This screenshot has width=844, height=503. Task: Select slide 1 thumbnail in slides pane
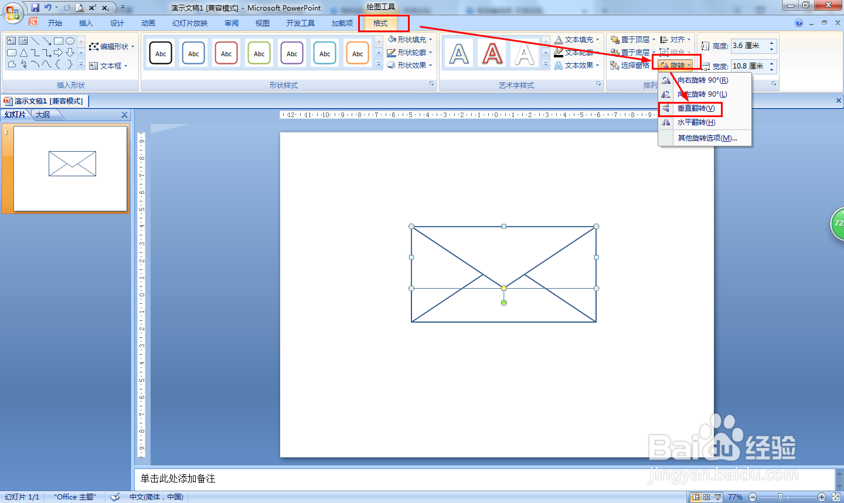click(70, 169)
